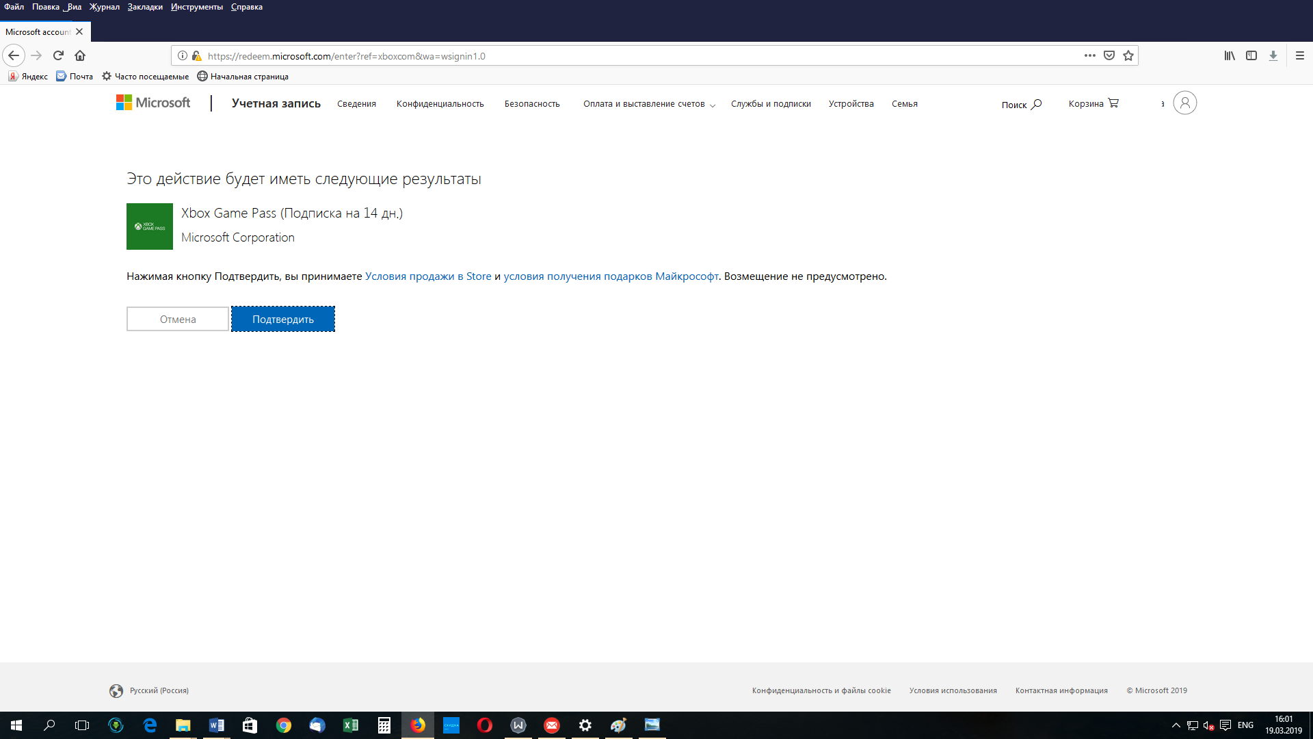
Task: Open Условия использования footer link
Action: click(953, 690)
